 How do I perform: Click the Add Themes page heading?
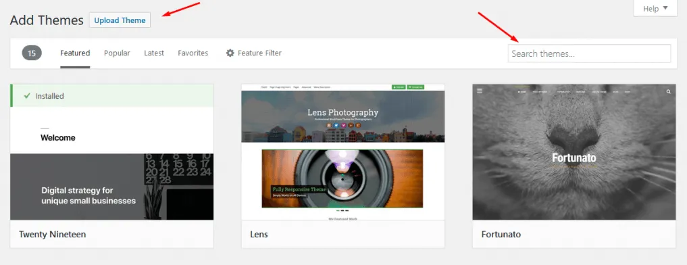pos(47,20)
